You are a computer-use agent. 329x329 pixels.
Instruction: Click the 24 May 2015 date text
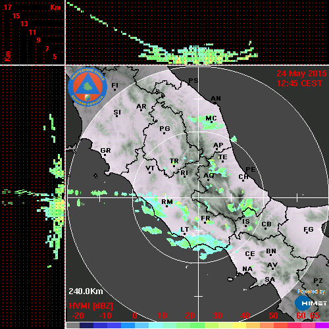(301, 74)
